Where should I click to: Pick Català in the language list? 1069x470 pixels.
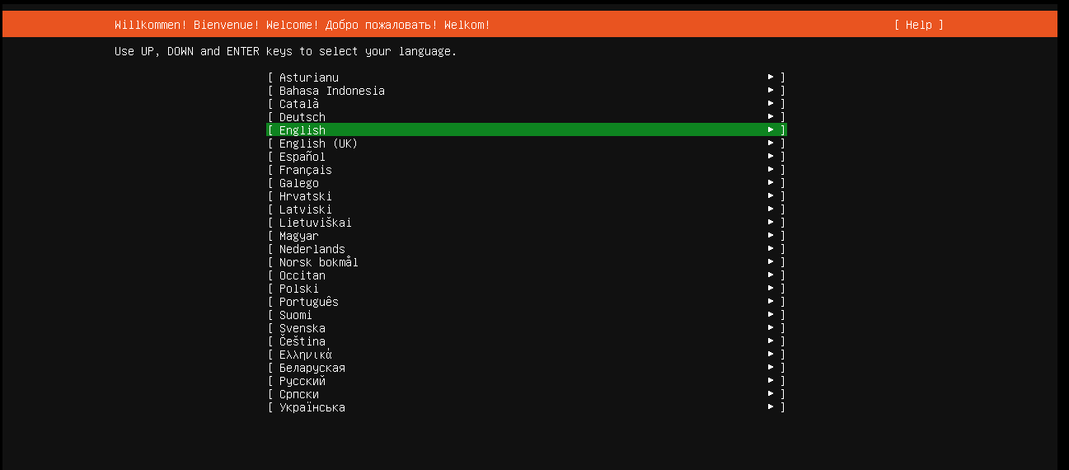[x=527, y=104]
